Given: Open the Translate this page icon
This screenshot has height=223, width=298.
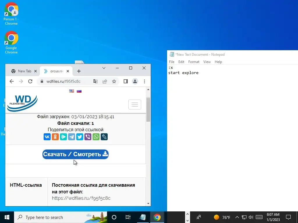Looking at the screenshot, I should 95,81.
